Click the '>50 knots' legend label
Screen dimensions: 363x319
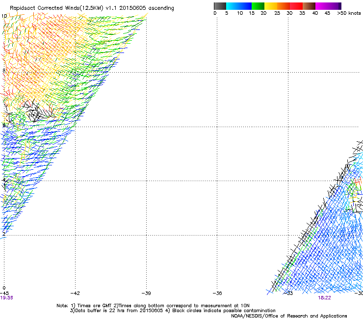(x=349, y=13)
